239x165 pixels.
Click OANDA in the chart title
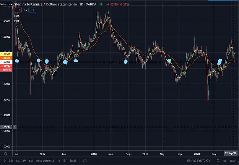[x=91, y=4]
